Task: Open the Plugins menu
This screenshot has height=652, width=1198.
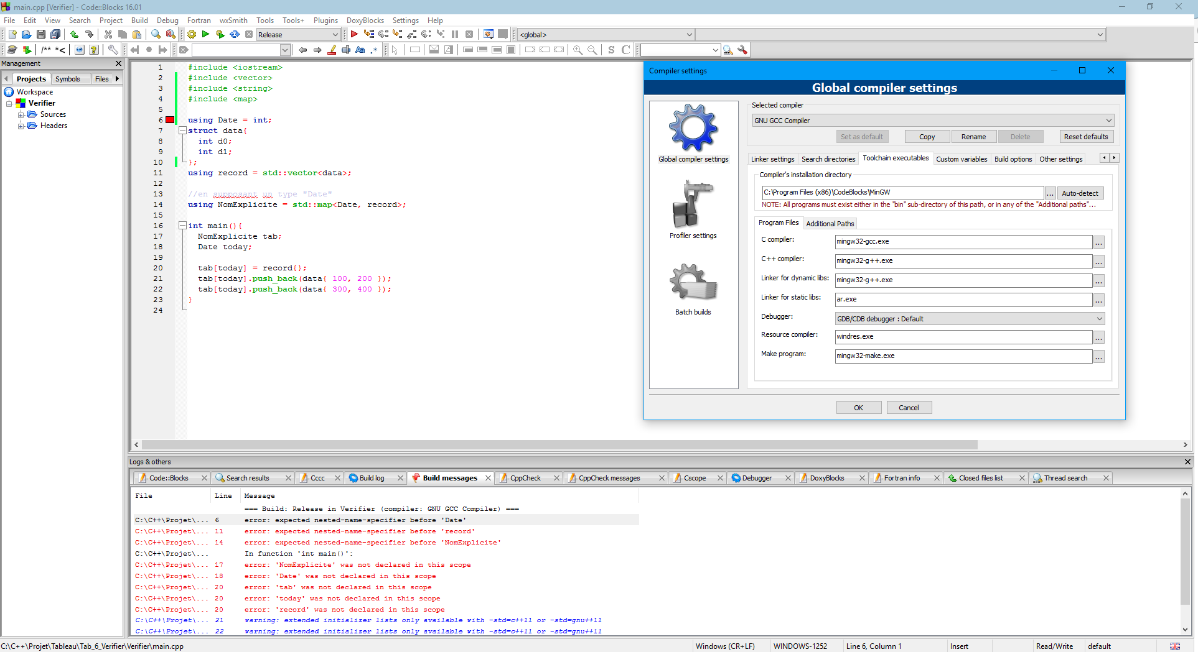Action: 325,21
